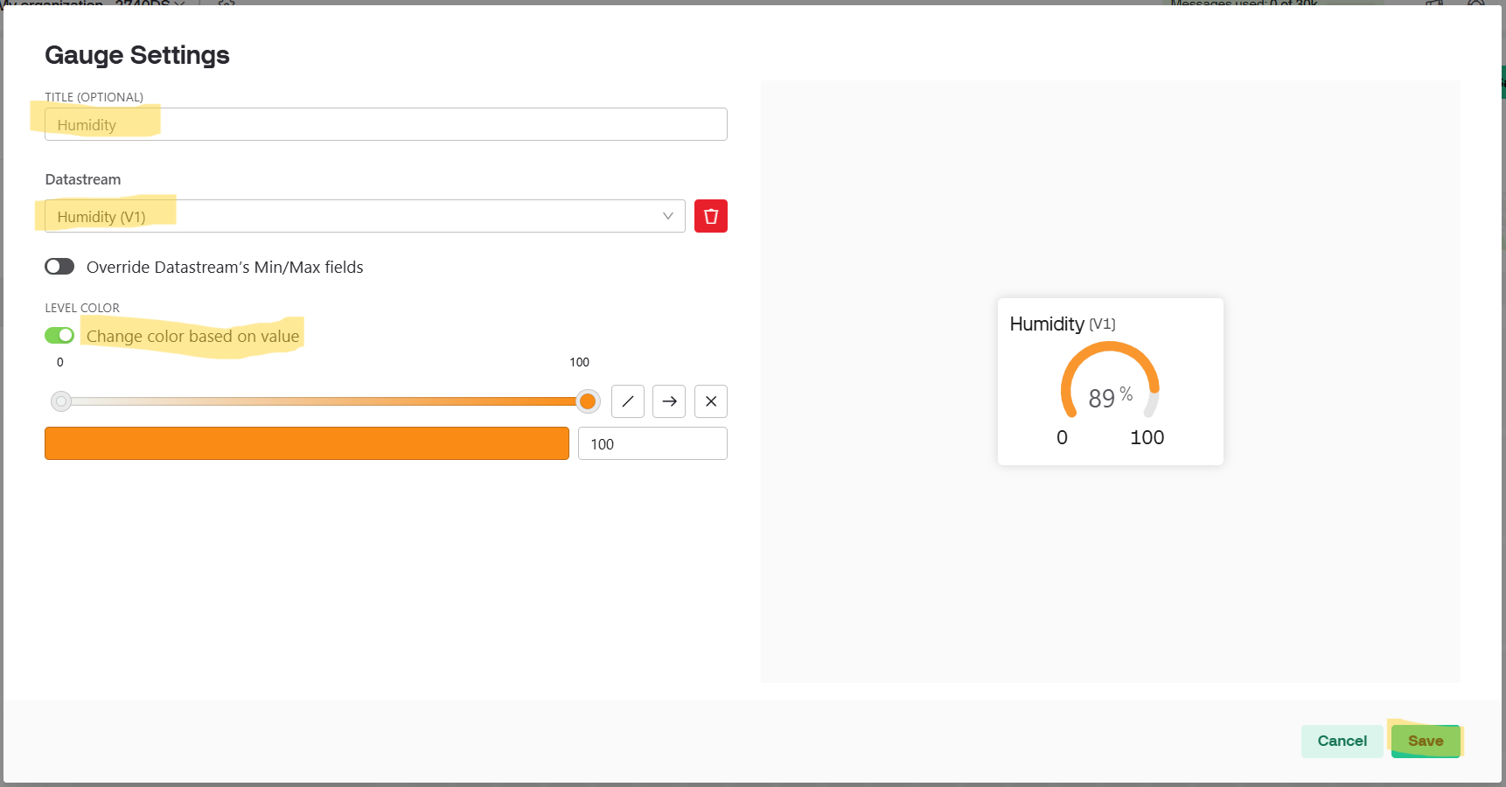The height and width of the screenshot is (787, 1506).
Task: Click the orange level color swatch bar
Action: point(306,443)
